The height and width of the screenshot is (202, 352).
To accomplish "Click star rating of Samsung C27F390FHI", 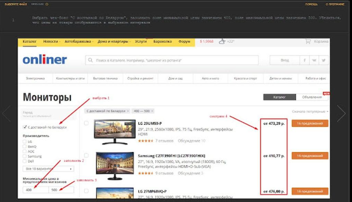I will coord(145,173).
